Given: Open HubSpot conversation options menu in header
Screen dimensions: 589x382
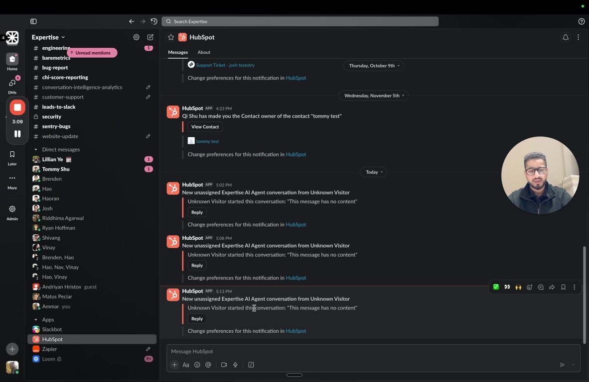Looking at the screenshot, I should click(578, 37).
